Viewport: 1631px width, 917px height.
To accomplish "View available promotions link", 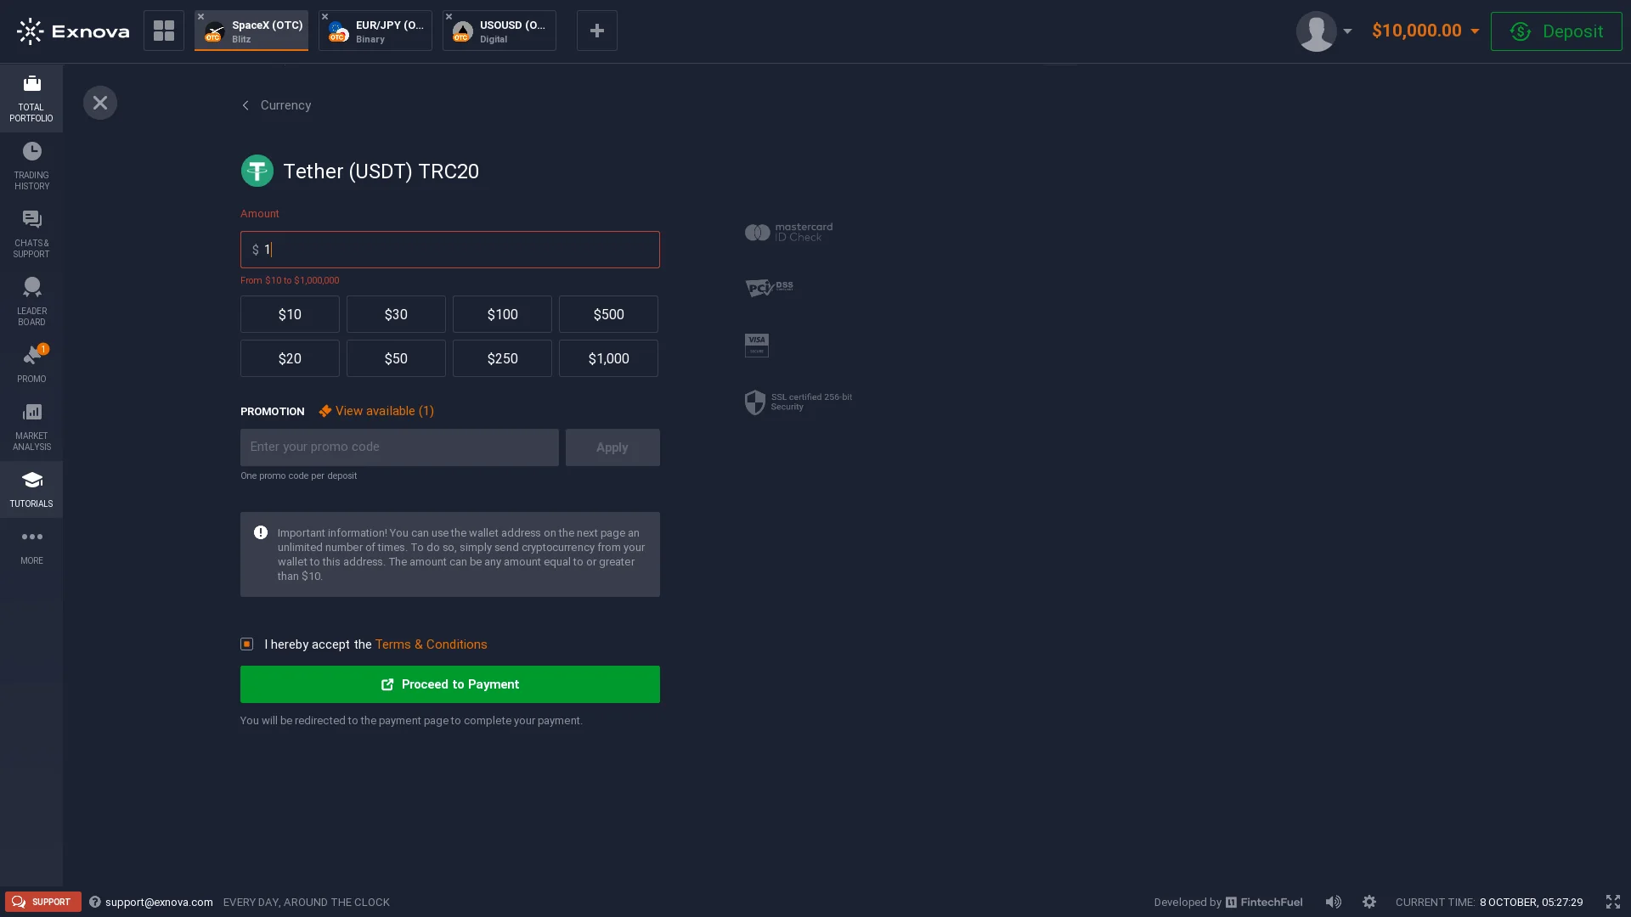I will point(376,411).
